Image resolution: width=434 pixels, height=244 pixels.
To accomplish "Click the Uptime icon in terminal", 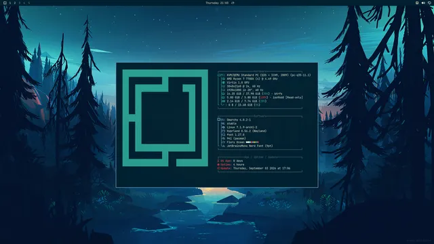I will pyautogui.click(x=218, y=164).
